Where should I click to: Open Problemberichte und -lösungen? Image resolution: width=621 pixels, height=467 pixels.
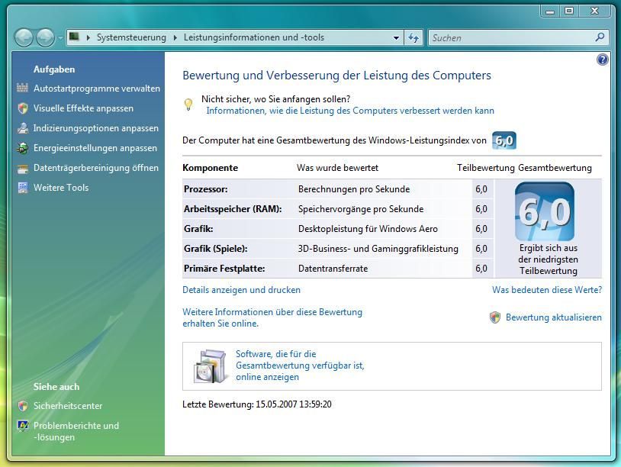76,431
